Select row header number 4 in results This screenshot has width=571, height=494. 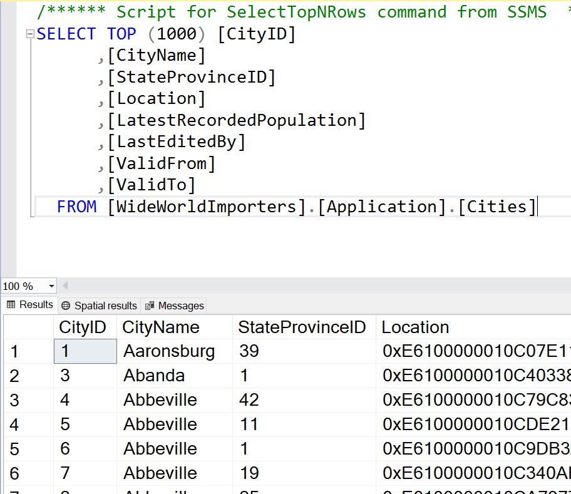click(29, 425)
